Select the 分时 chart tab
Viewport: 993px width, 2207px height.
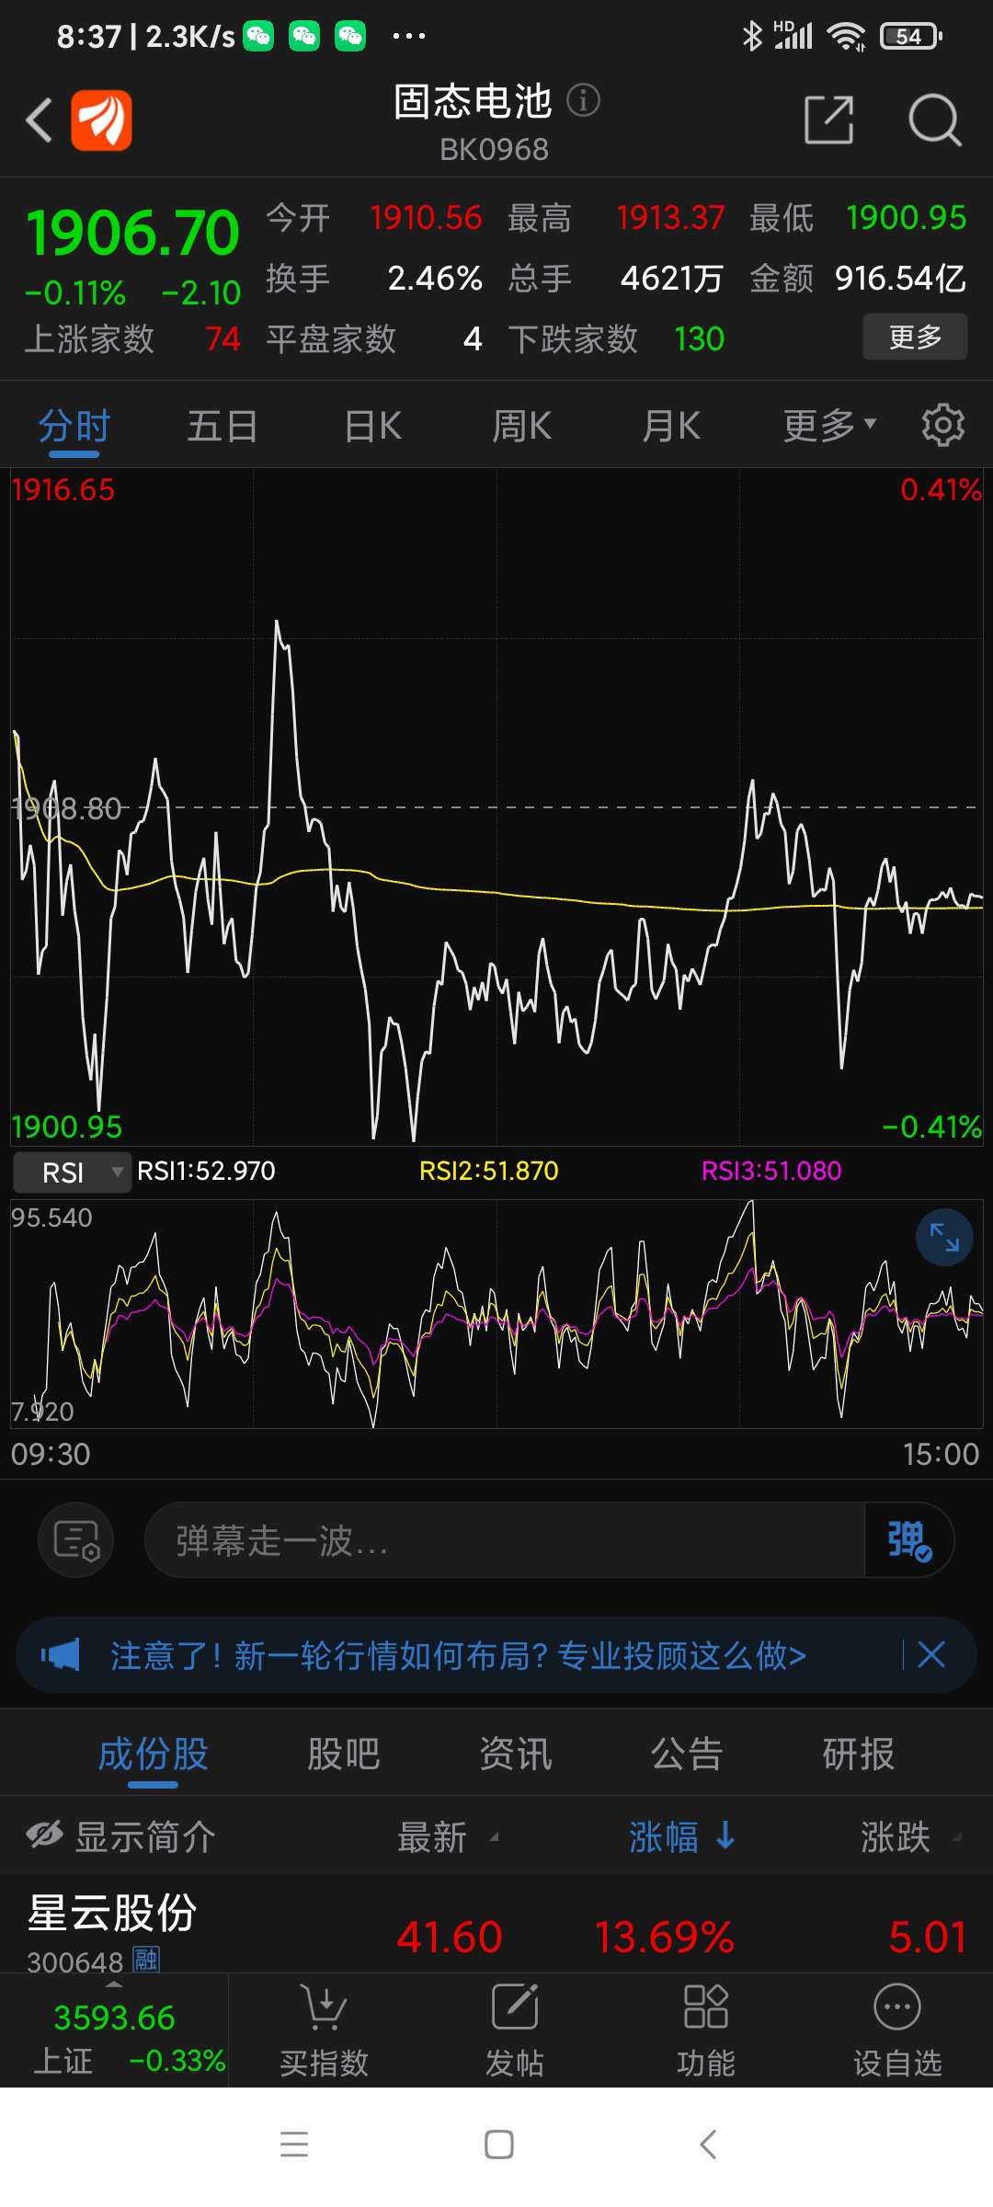(x=74, y=427)
